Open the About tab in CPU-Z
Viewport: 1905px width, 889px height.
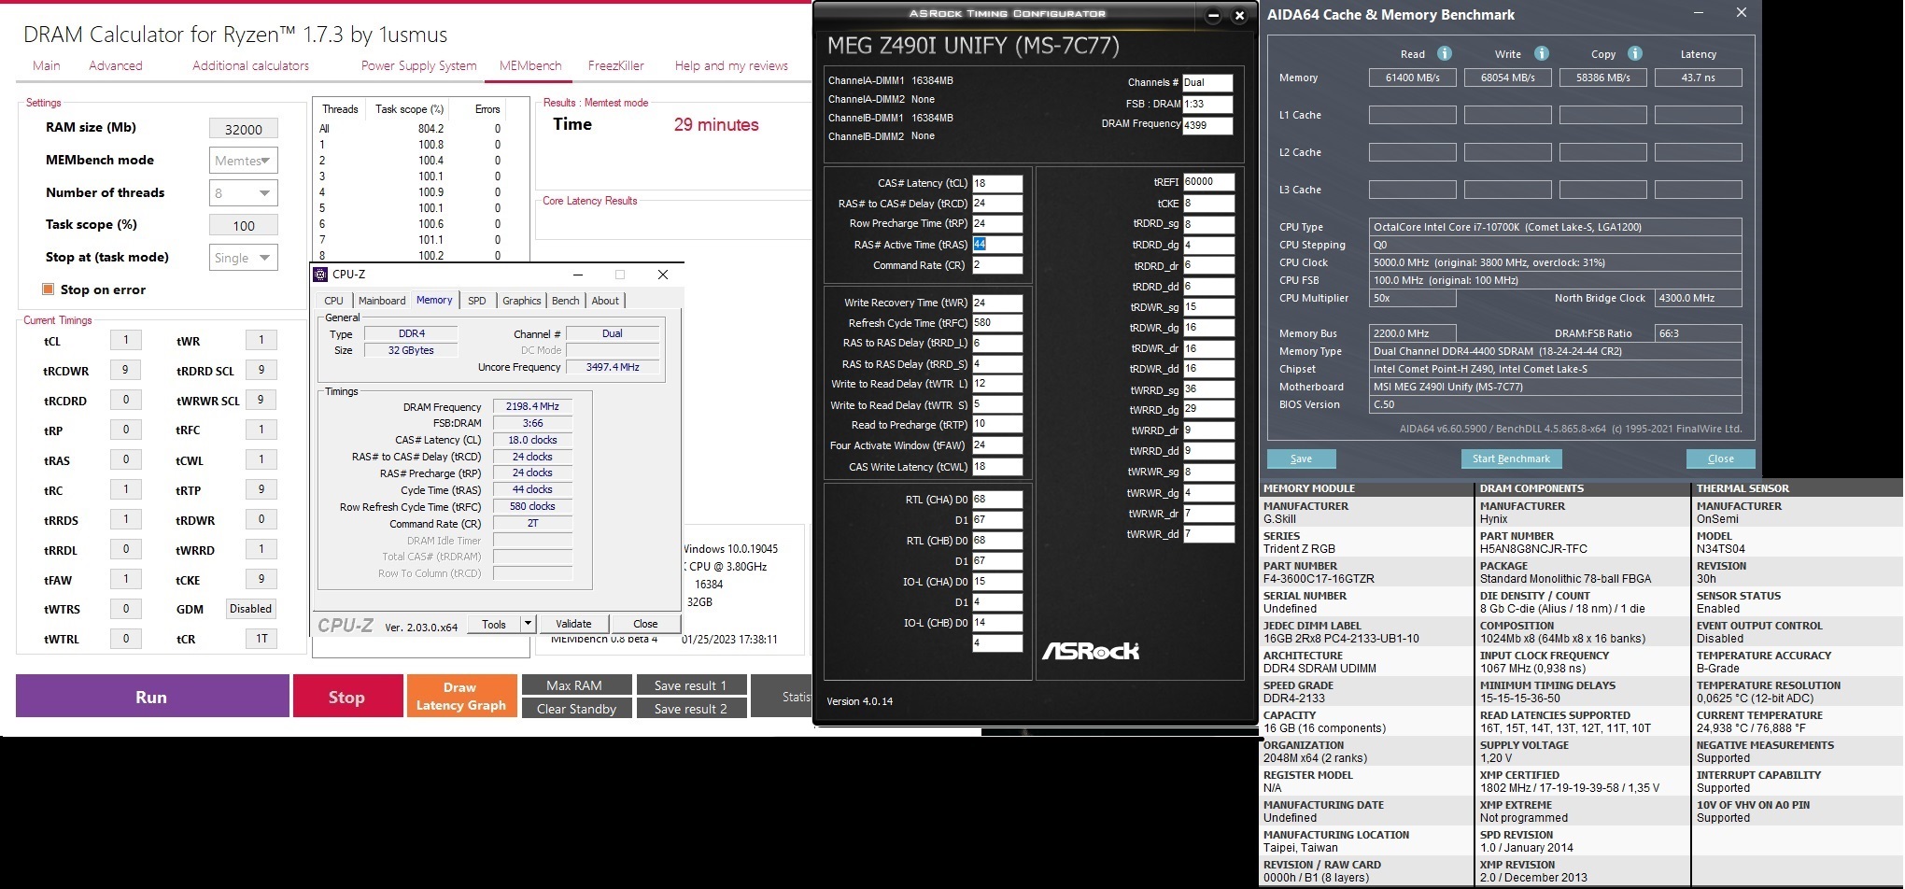pyautogui.click(x=605, y=301)
